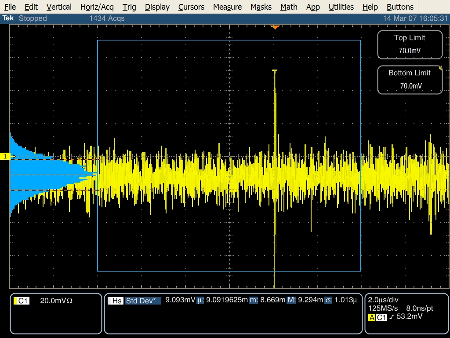
Task: Select the Top Limit 70.0mV control
Action: click(x=410, y=44)
